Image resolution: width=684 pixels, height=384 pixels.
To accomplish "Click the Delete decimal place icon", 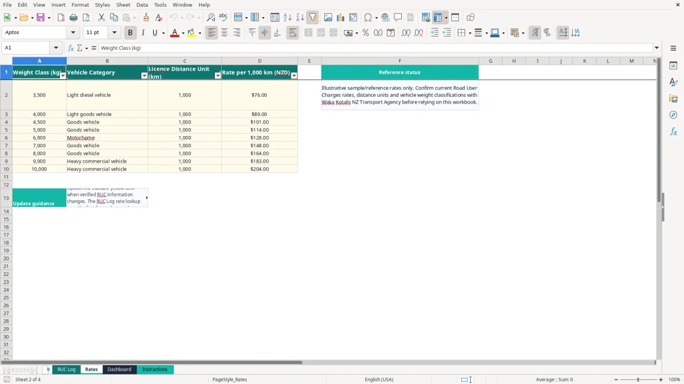I will pyautogui.click(x=418, y=33).
